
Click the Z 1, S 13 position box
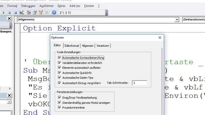82,13
